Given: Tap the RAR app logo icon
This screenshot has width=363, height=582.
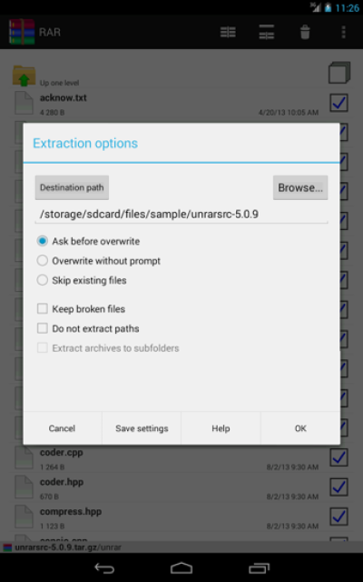Looking at the screenshot, I should pos(22,32).
